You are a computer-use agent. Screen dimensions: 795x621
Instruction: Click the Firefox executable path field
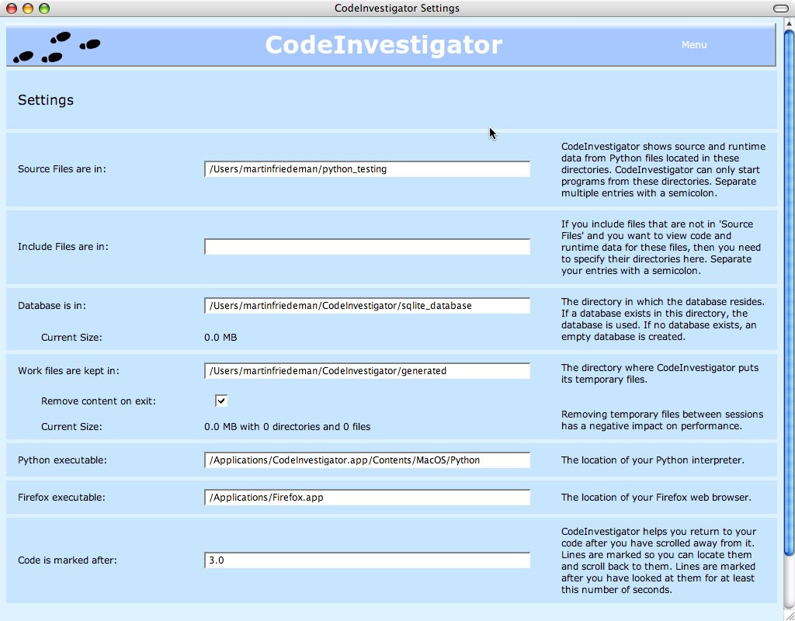tap(367, 498)
